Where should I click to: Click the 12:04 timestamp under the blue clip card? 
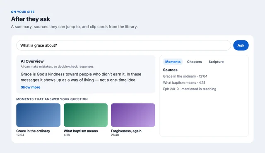coord(20,135)
